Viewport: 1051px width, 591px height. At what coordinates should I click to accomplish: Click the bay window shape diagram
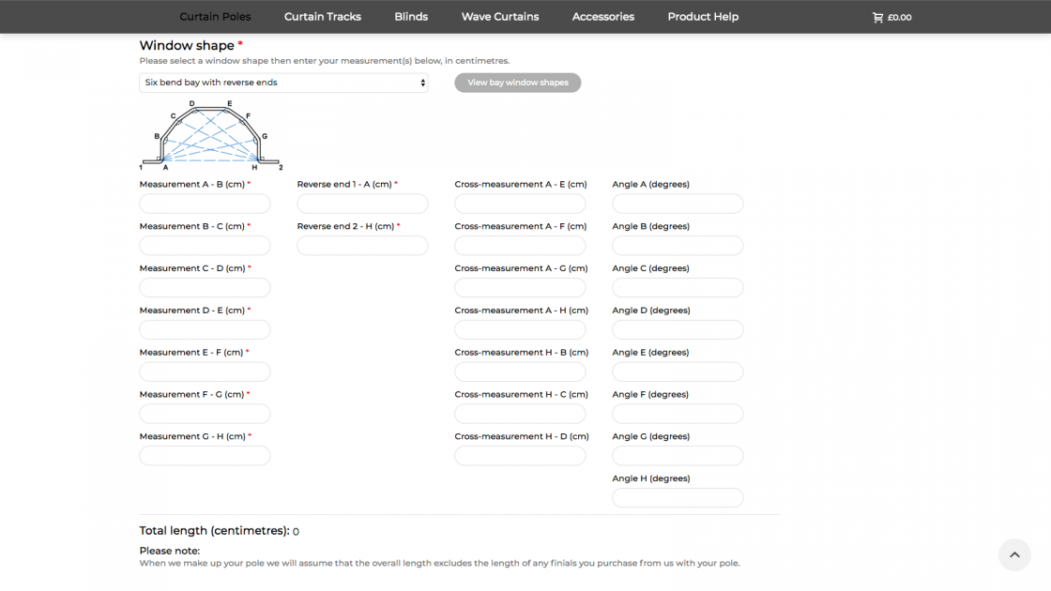(x=211, y=136)
